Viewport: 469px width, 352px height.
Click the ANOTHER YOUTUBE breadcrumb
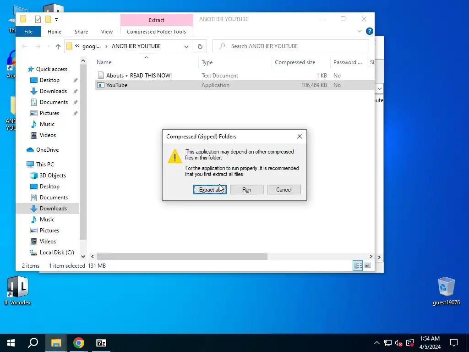coord(136,46)
